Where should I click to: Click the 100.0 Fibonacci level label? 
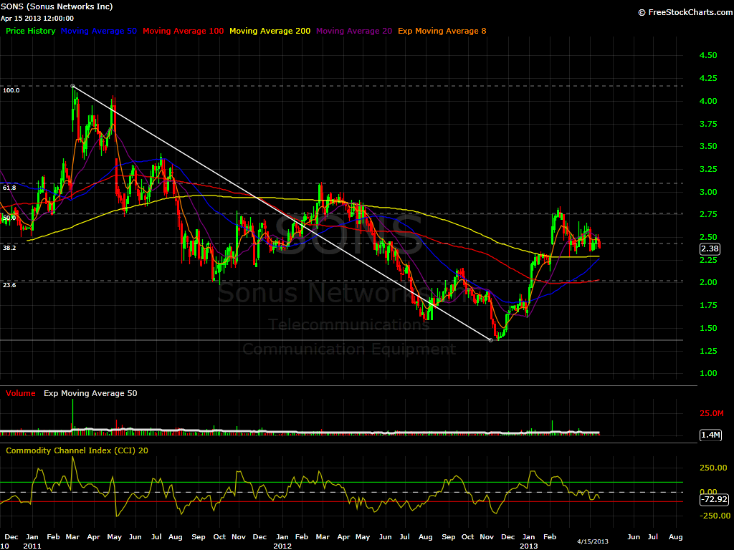point(11,90)
